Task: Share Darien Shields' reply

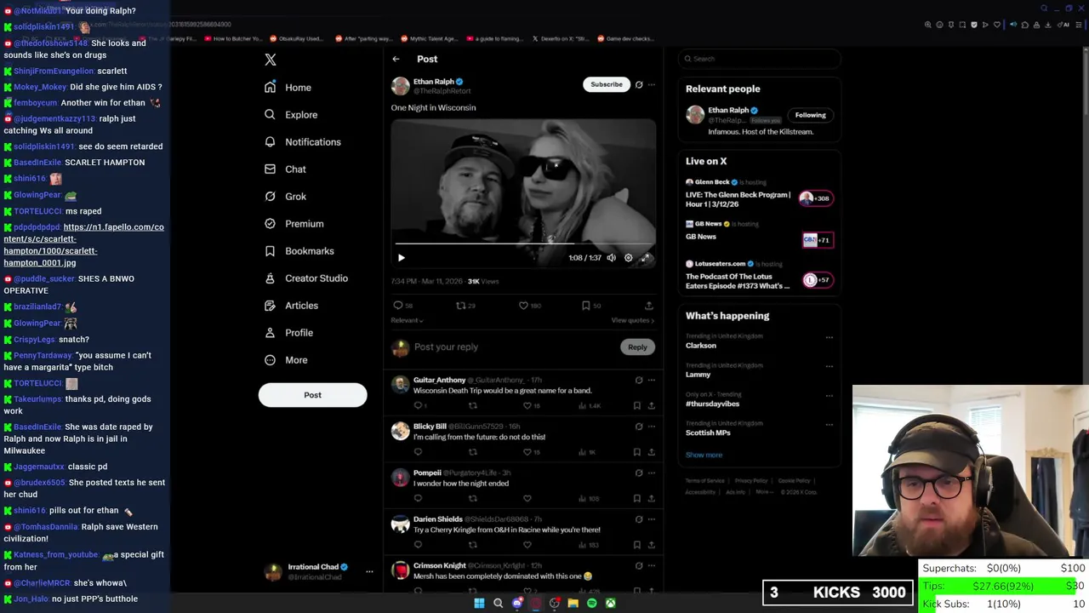Action: point(652,545)
